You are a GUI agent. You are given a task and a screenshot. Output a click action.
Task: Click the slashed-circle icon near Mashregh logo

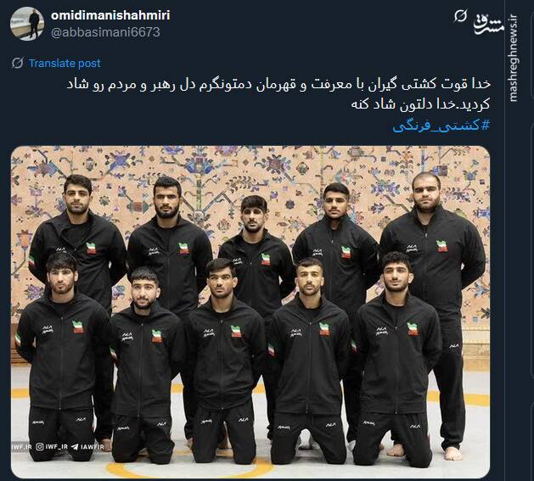[460, 16]
